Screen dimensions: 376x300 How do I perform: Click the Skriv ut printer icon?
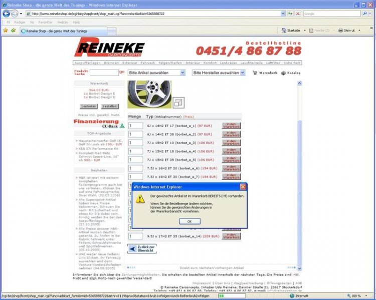(x=341, y=30)
